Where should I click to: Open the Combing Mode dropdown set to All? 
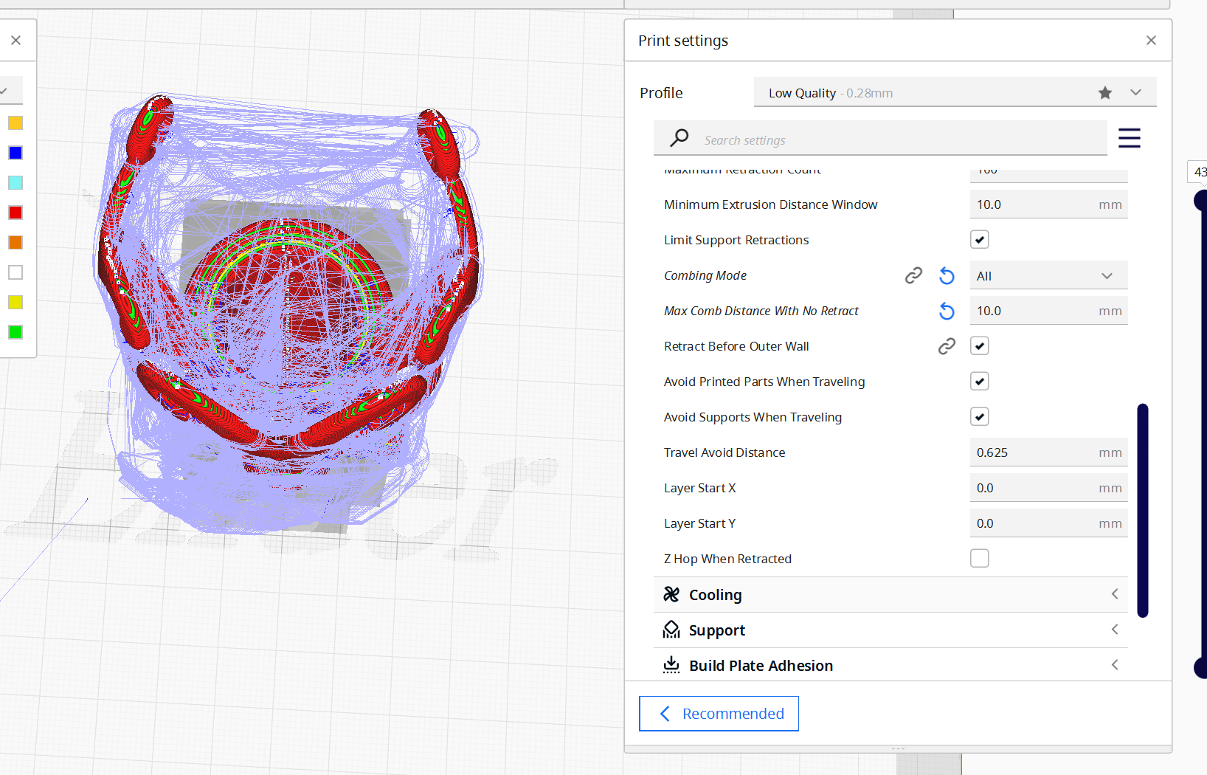coord(1048,275)
